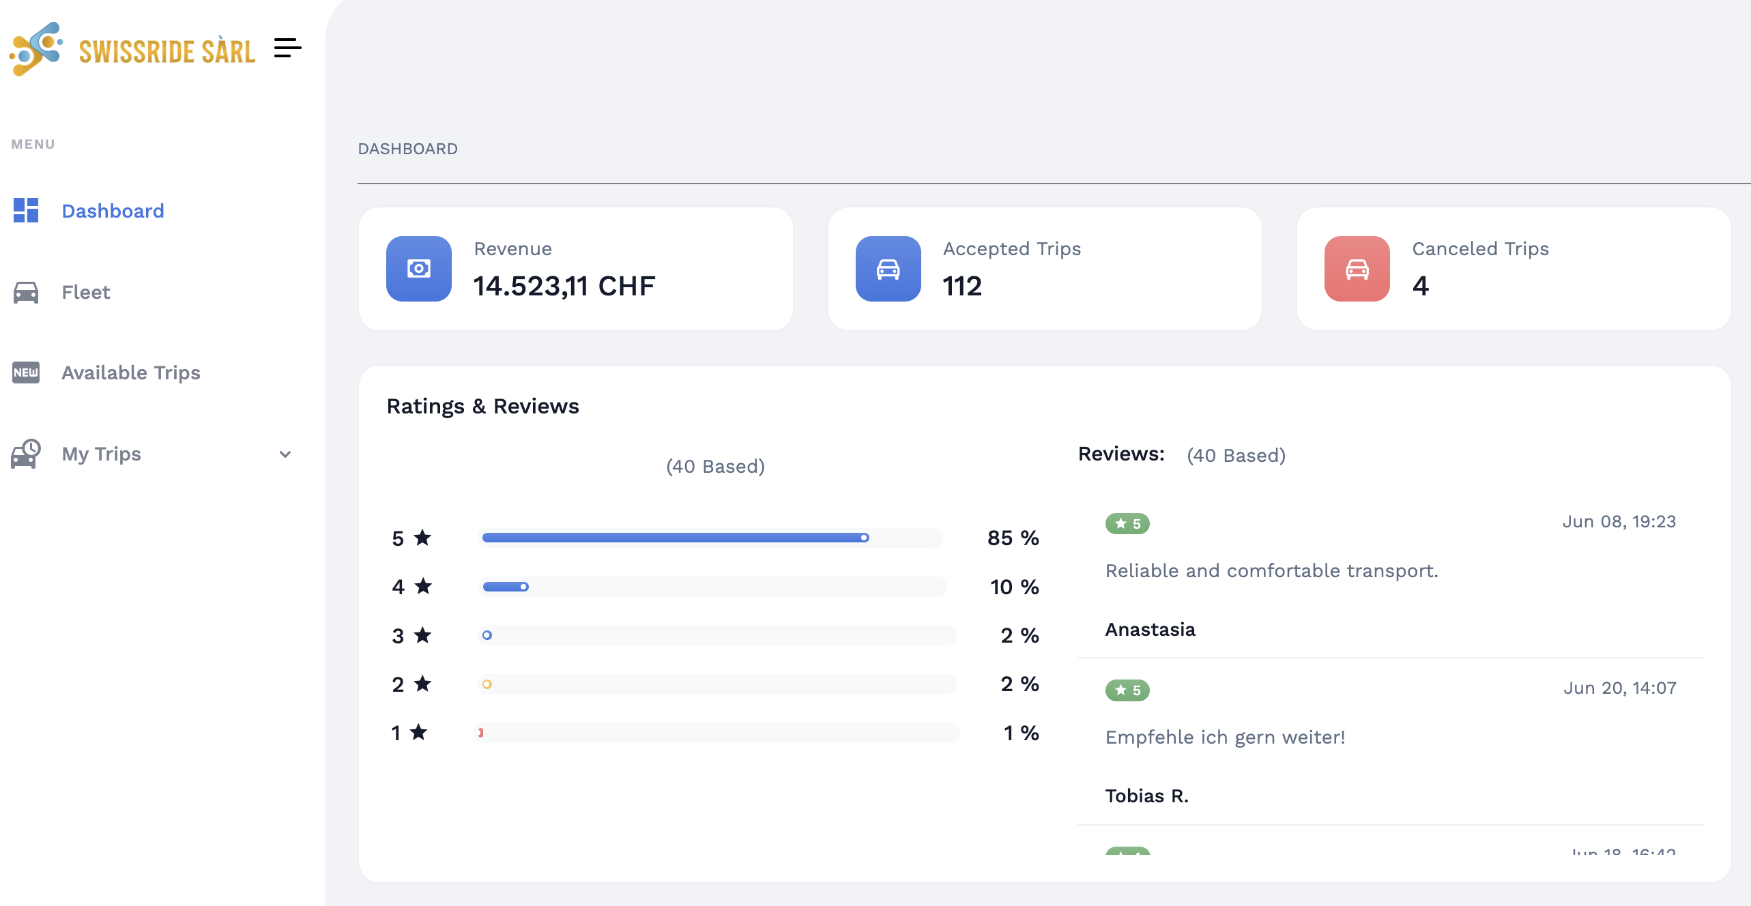Click the Accepted Trips car icon
This screenshot has height=906, width=1751.
coord(888,269)
